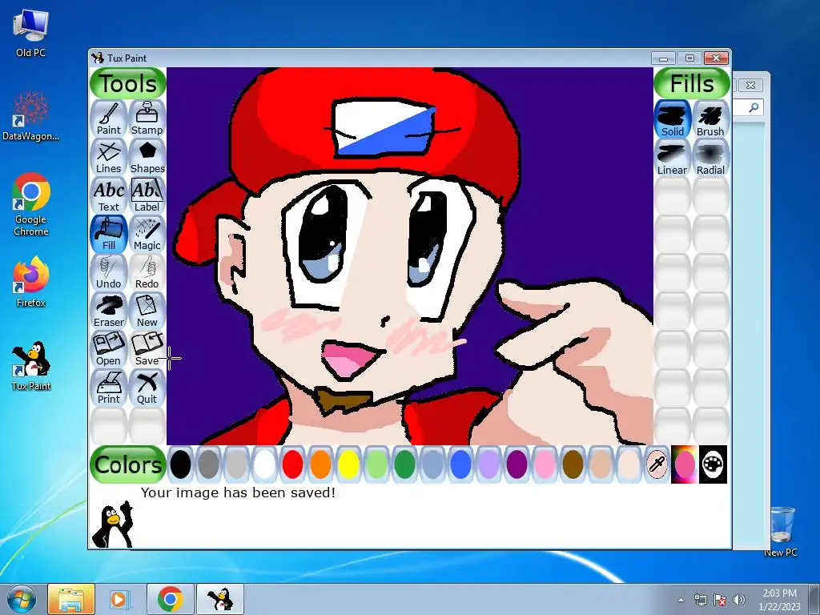Pick the Eraser tool

coord(109,311)
